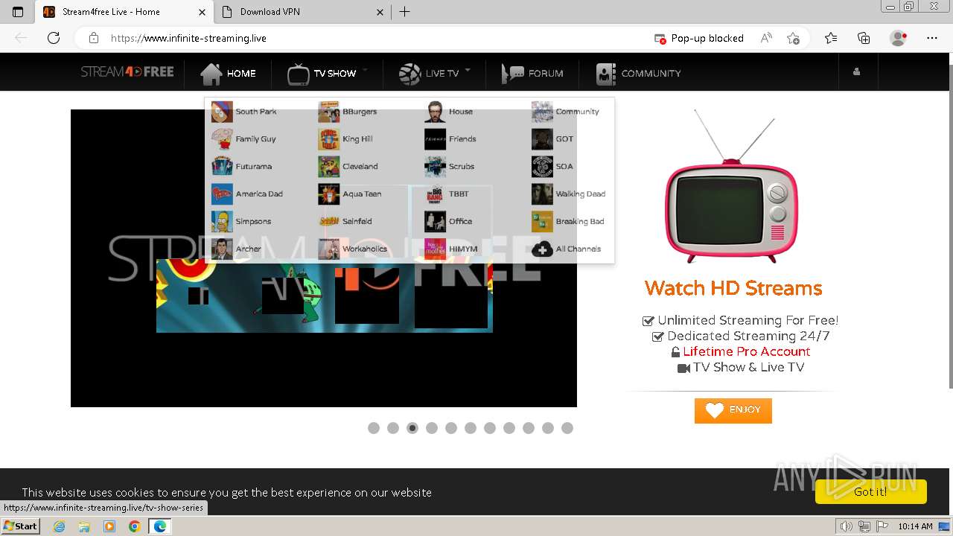
Task: Open the South Park channel icon
Action: pyautogui.click(x=222, y=112)
